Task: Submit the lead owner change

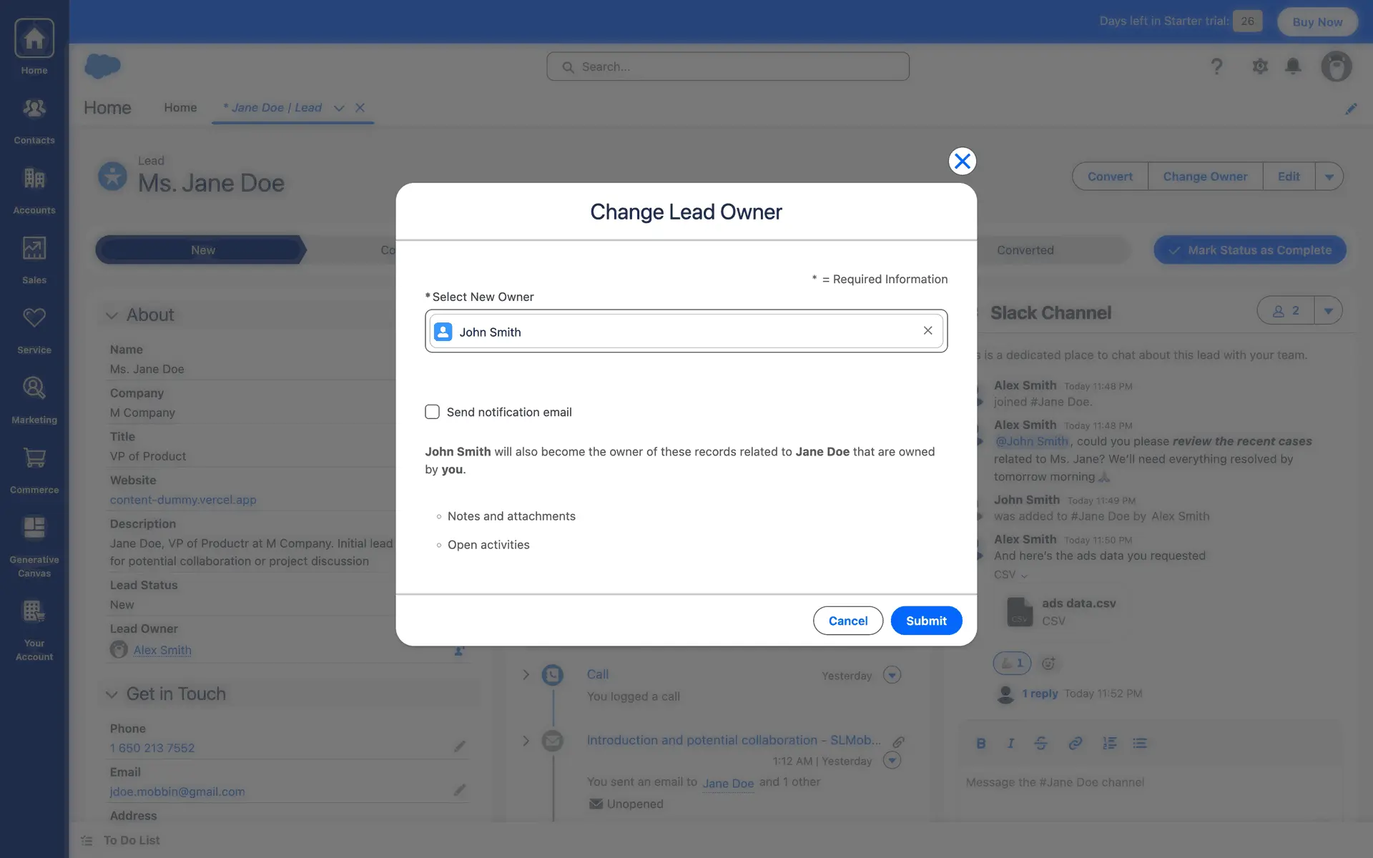Action: pyautogui.click(x=925, y=621)
